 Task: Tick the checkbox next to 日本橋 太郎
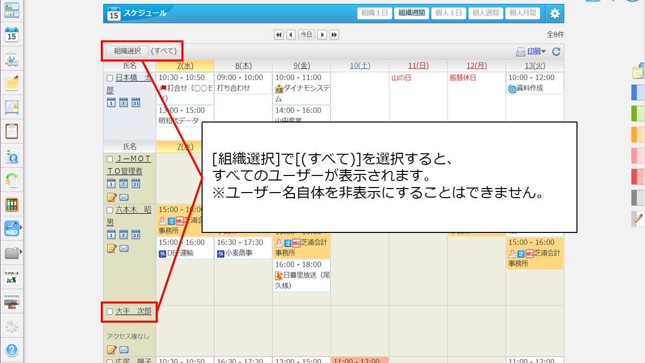click(110, 78)
